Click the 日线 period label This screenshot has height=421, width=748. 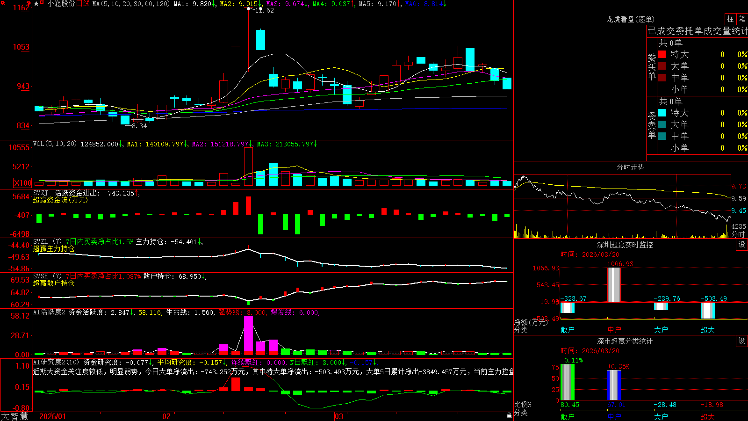[x=83, y=4]
